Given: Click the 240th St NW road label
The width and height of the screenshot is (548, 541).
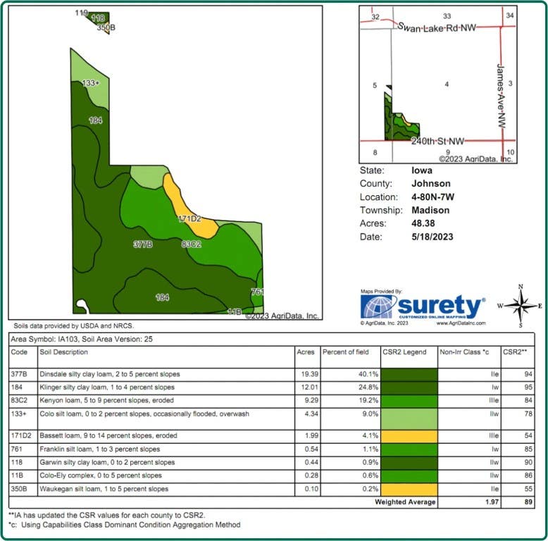Looking at the screenshot, I should (x=437, y=141).
